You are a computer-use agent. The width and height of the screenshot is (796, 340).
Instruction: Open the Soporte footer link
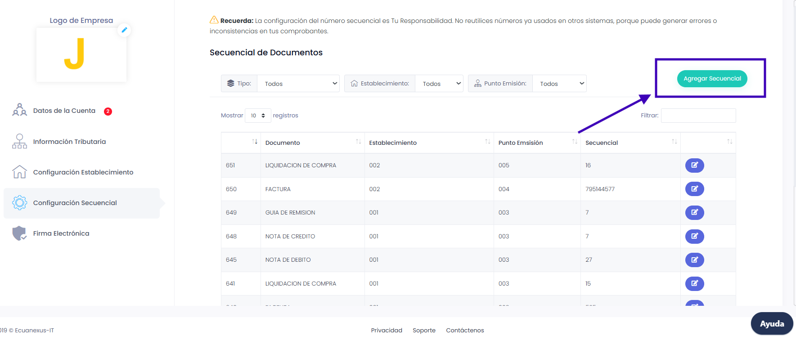pyautogui.click(x=424, y=330)
